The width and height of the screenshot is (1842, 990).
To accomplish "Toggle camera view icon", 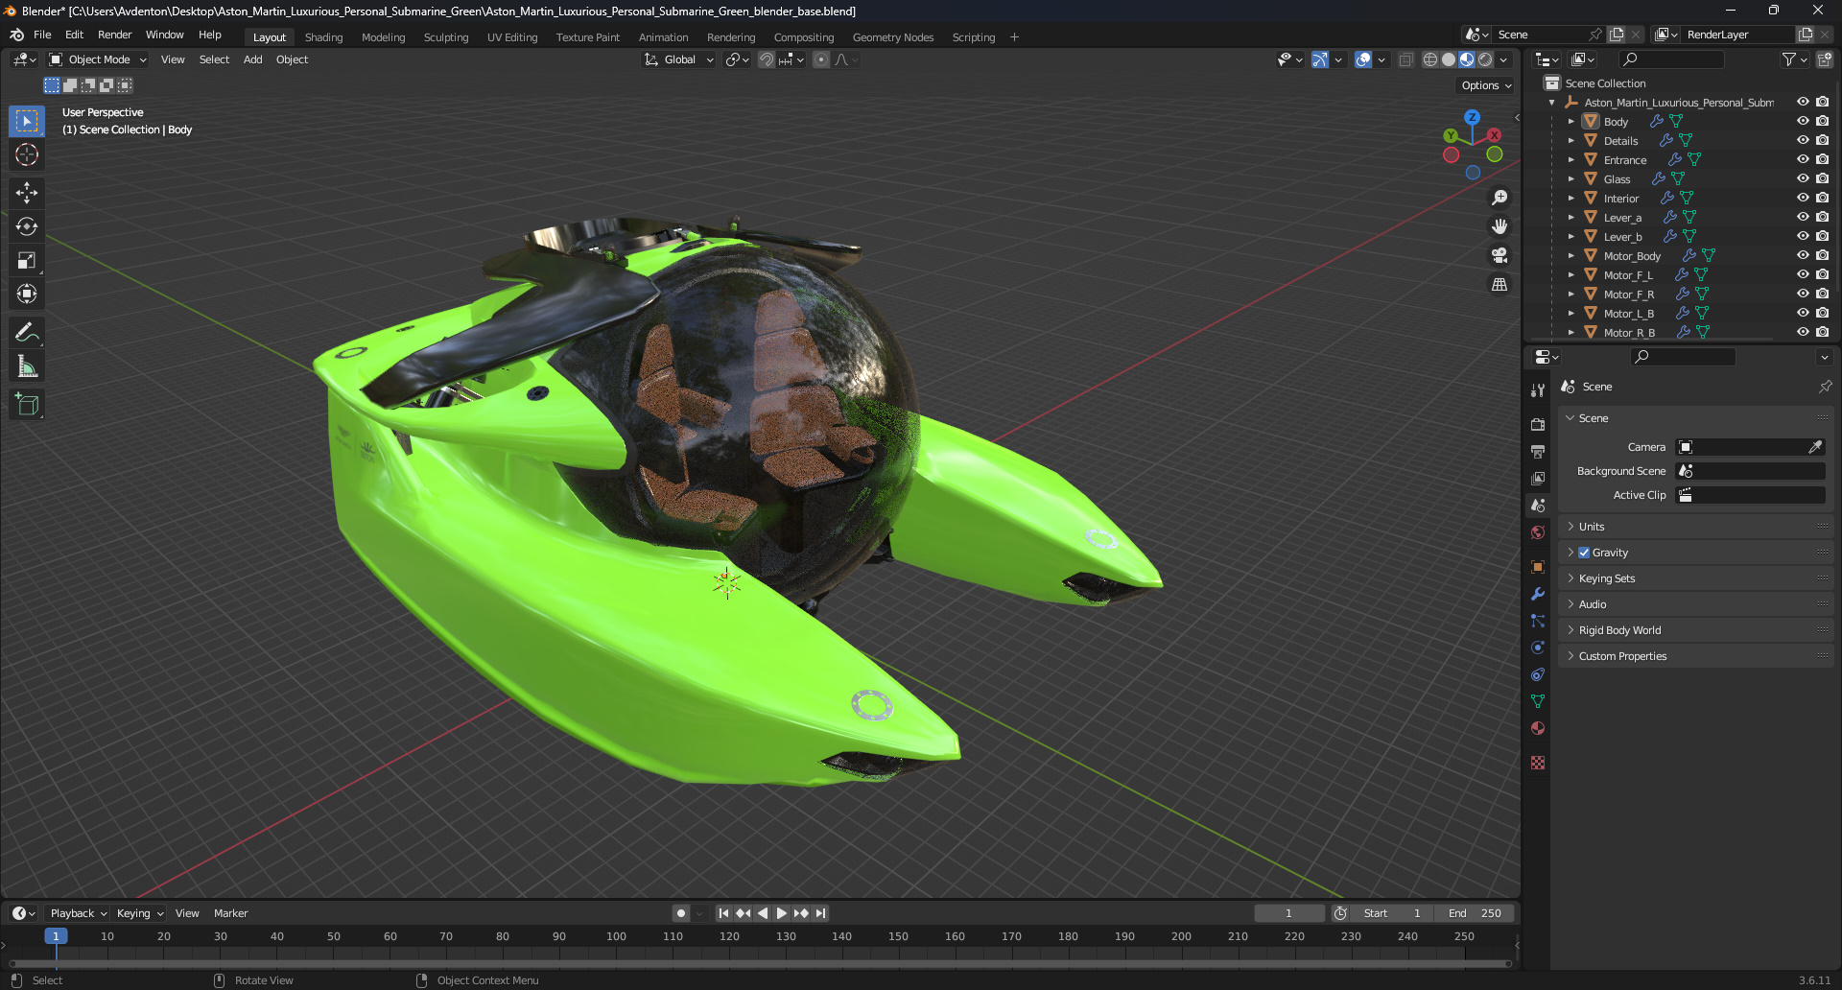I will pos(1500,255).
